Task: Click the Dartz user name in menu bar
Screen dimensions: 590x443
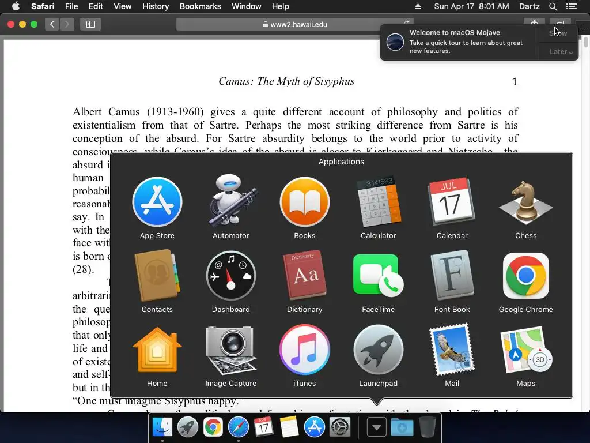Action: 529,6
